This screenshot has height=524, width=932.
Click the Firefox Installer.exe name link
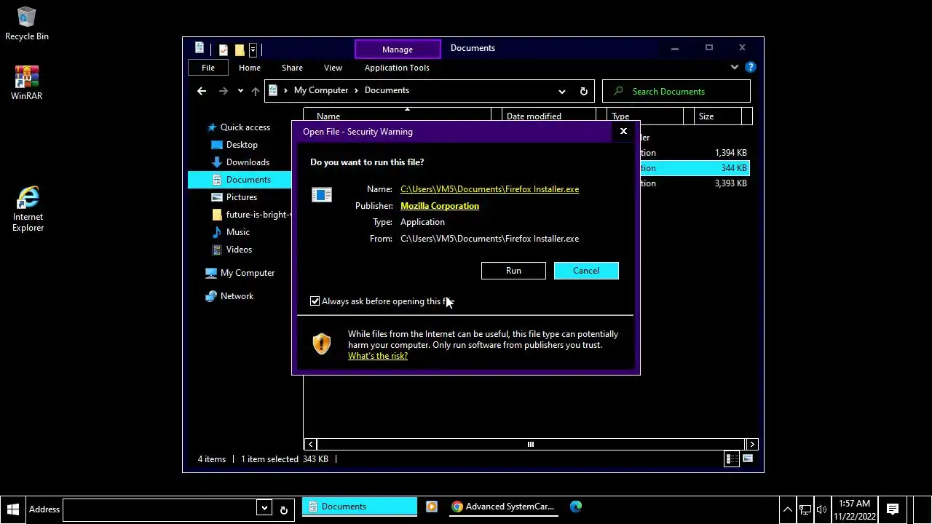pos(489,189)
